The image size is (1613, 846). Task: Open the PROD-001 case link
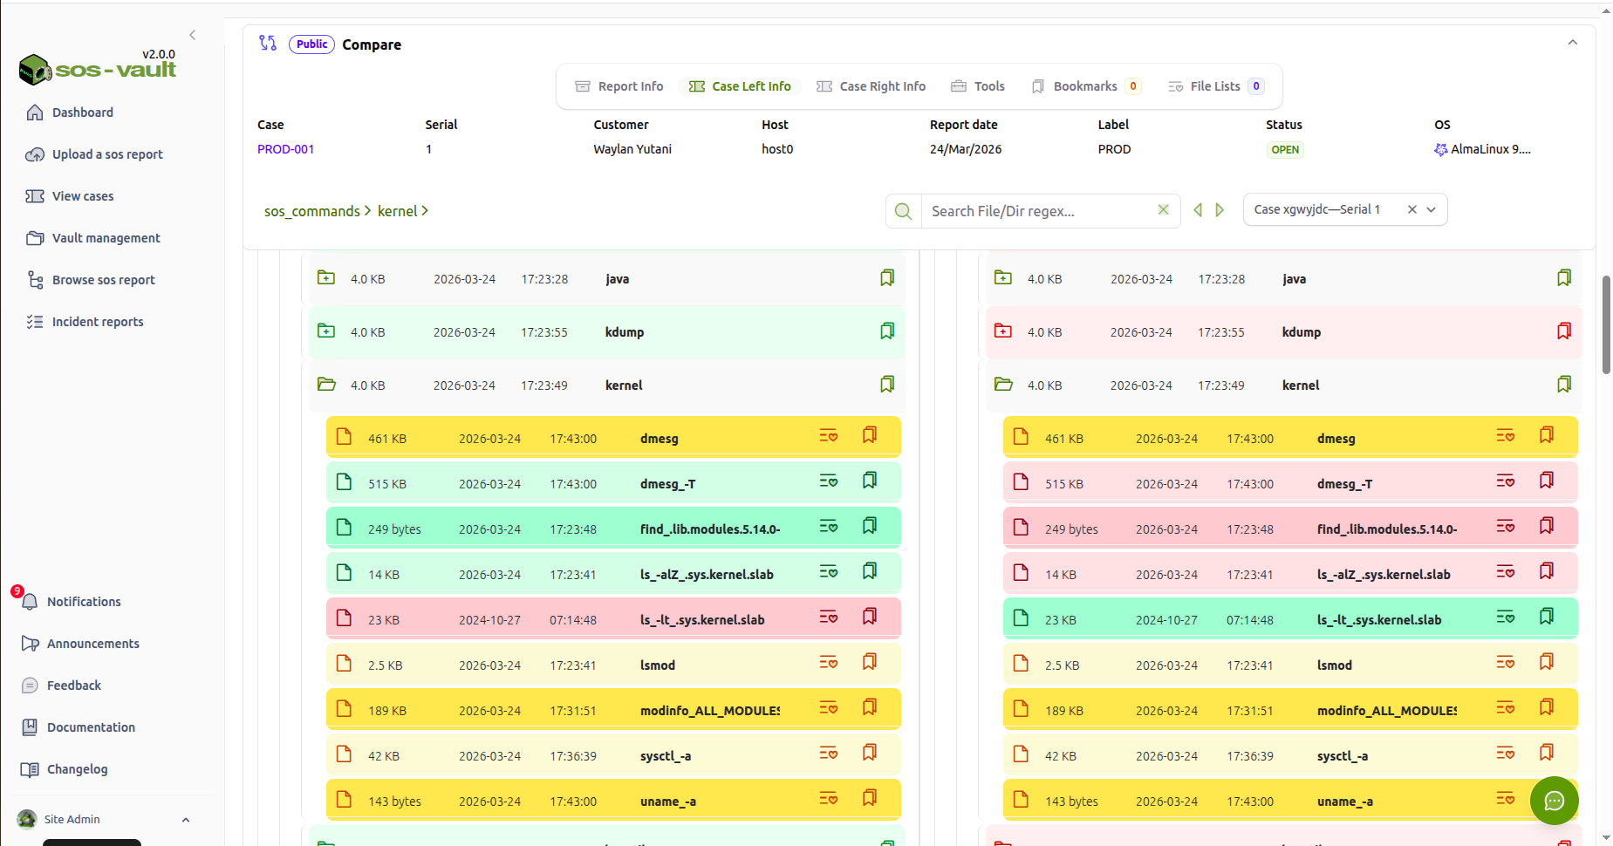(x=285, y=149)
